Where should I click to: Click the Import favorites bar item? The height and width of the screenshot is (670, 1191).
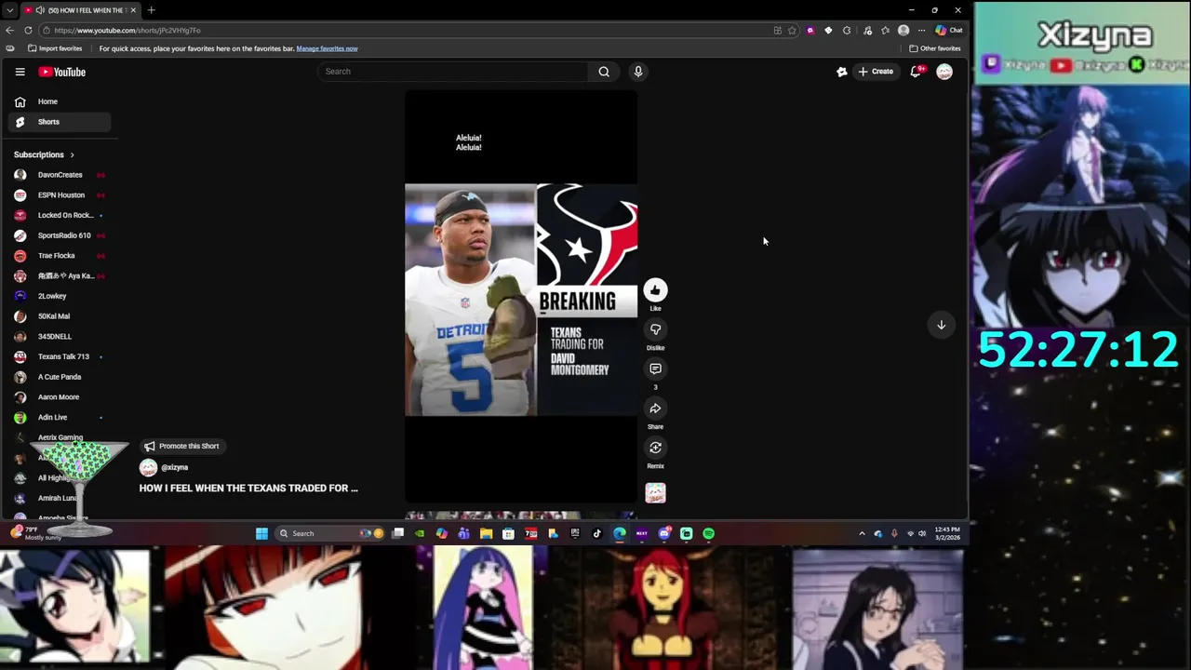pos(55,48)
